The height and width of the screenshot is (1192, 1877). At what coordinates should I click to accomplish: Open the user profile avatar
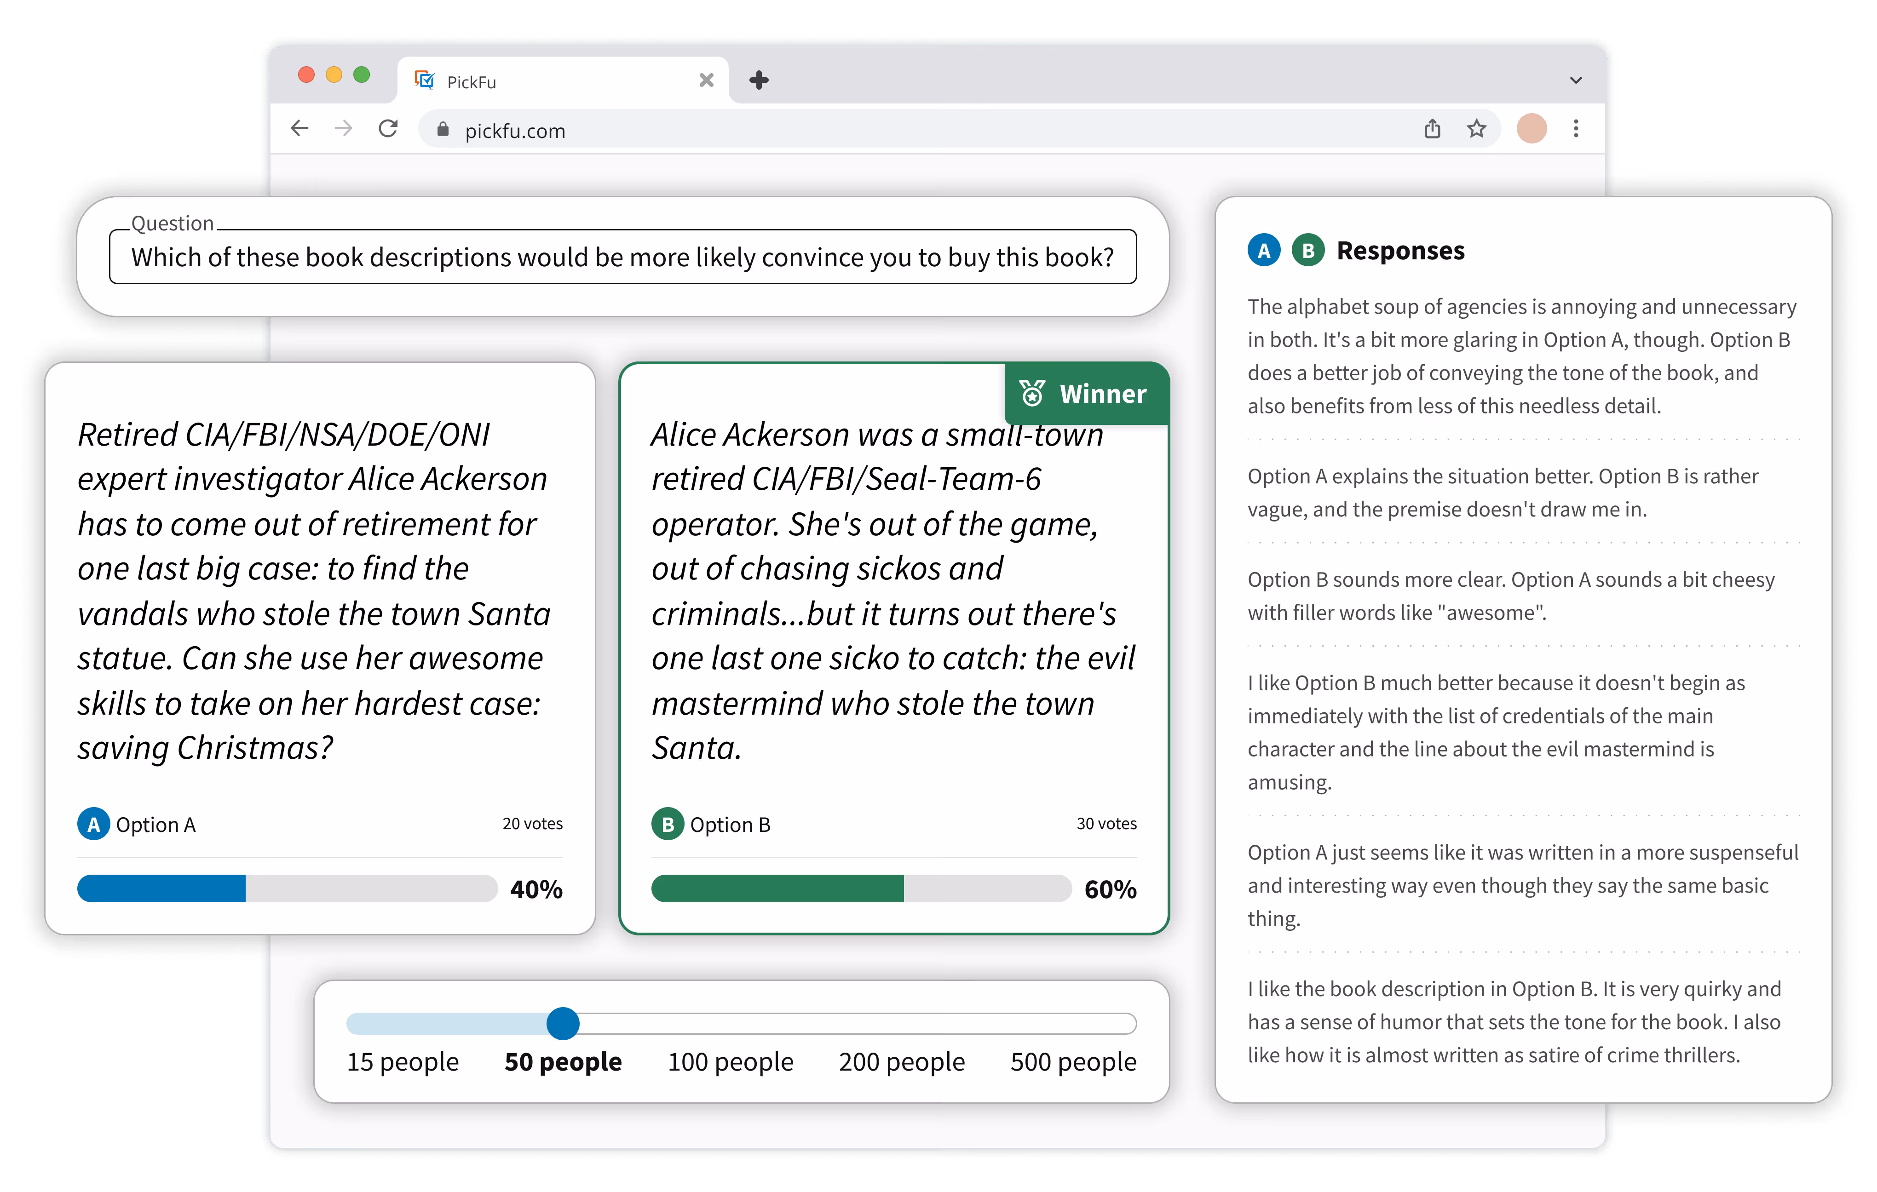(x=1531, y=129)
